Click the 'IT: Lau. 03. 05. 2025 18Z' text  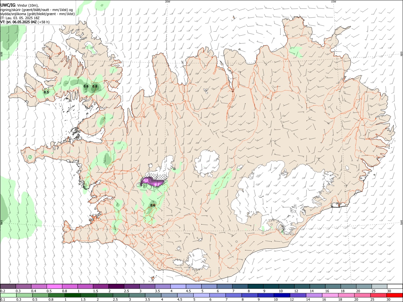point(20,18)
